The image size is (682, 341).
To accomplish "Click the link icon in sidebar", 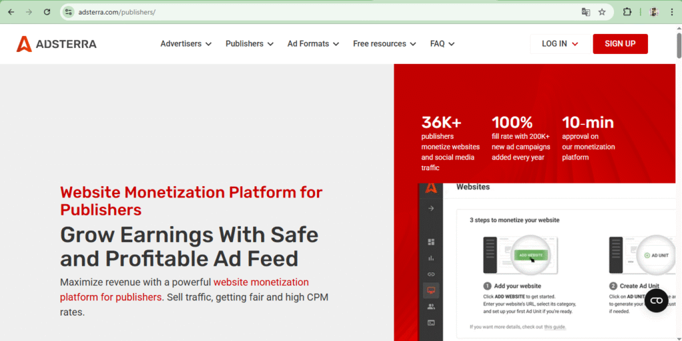I will 431,274.
